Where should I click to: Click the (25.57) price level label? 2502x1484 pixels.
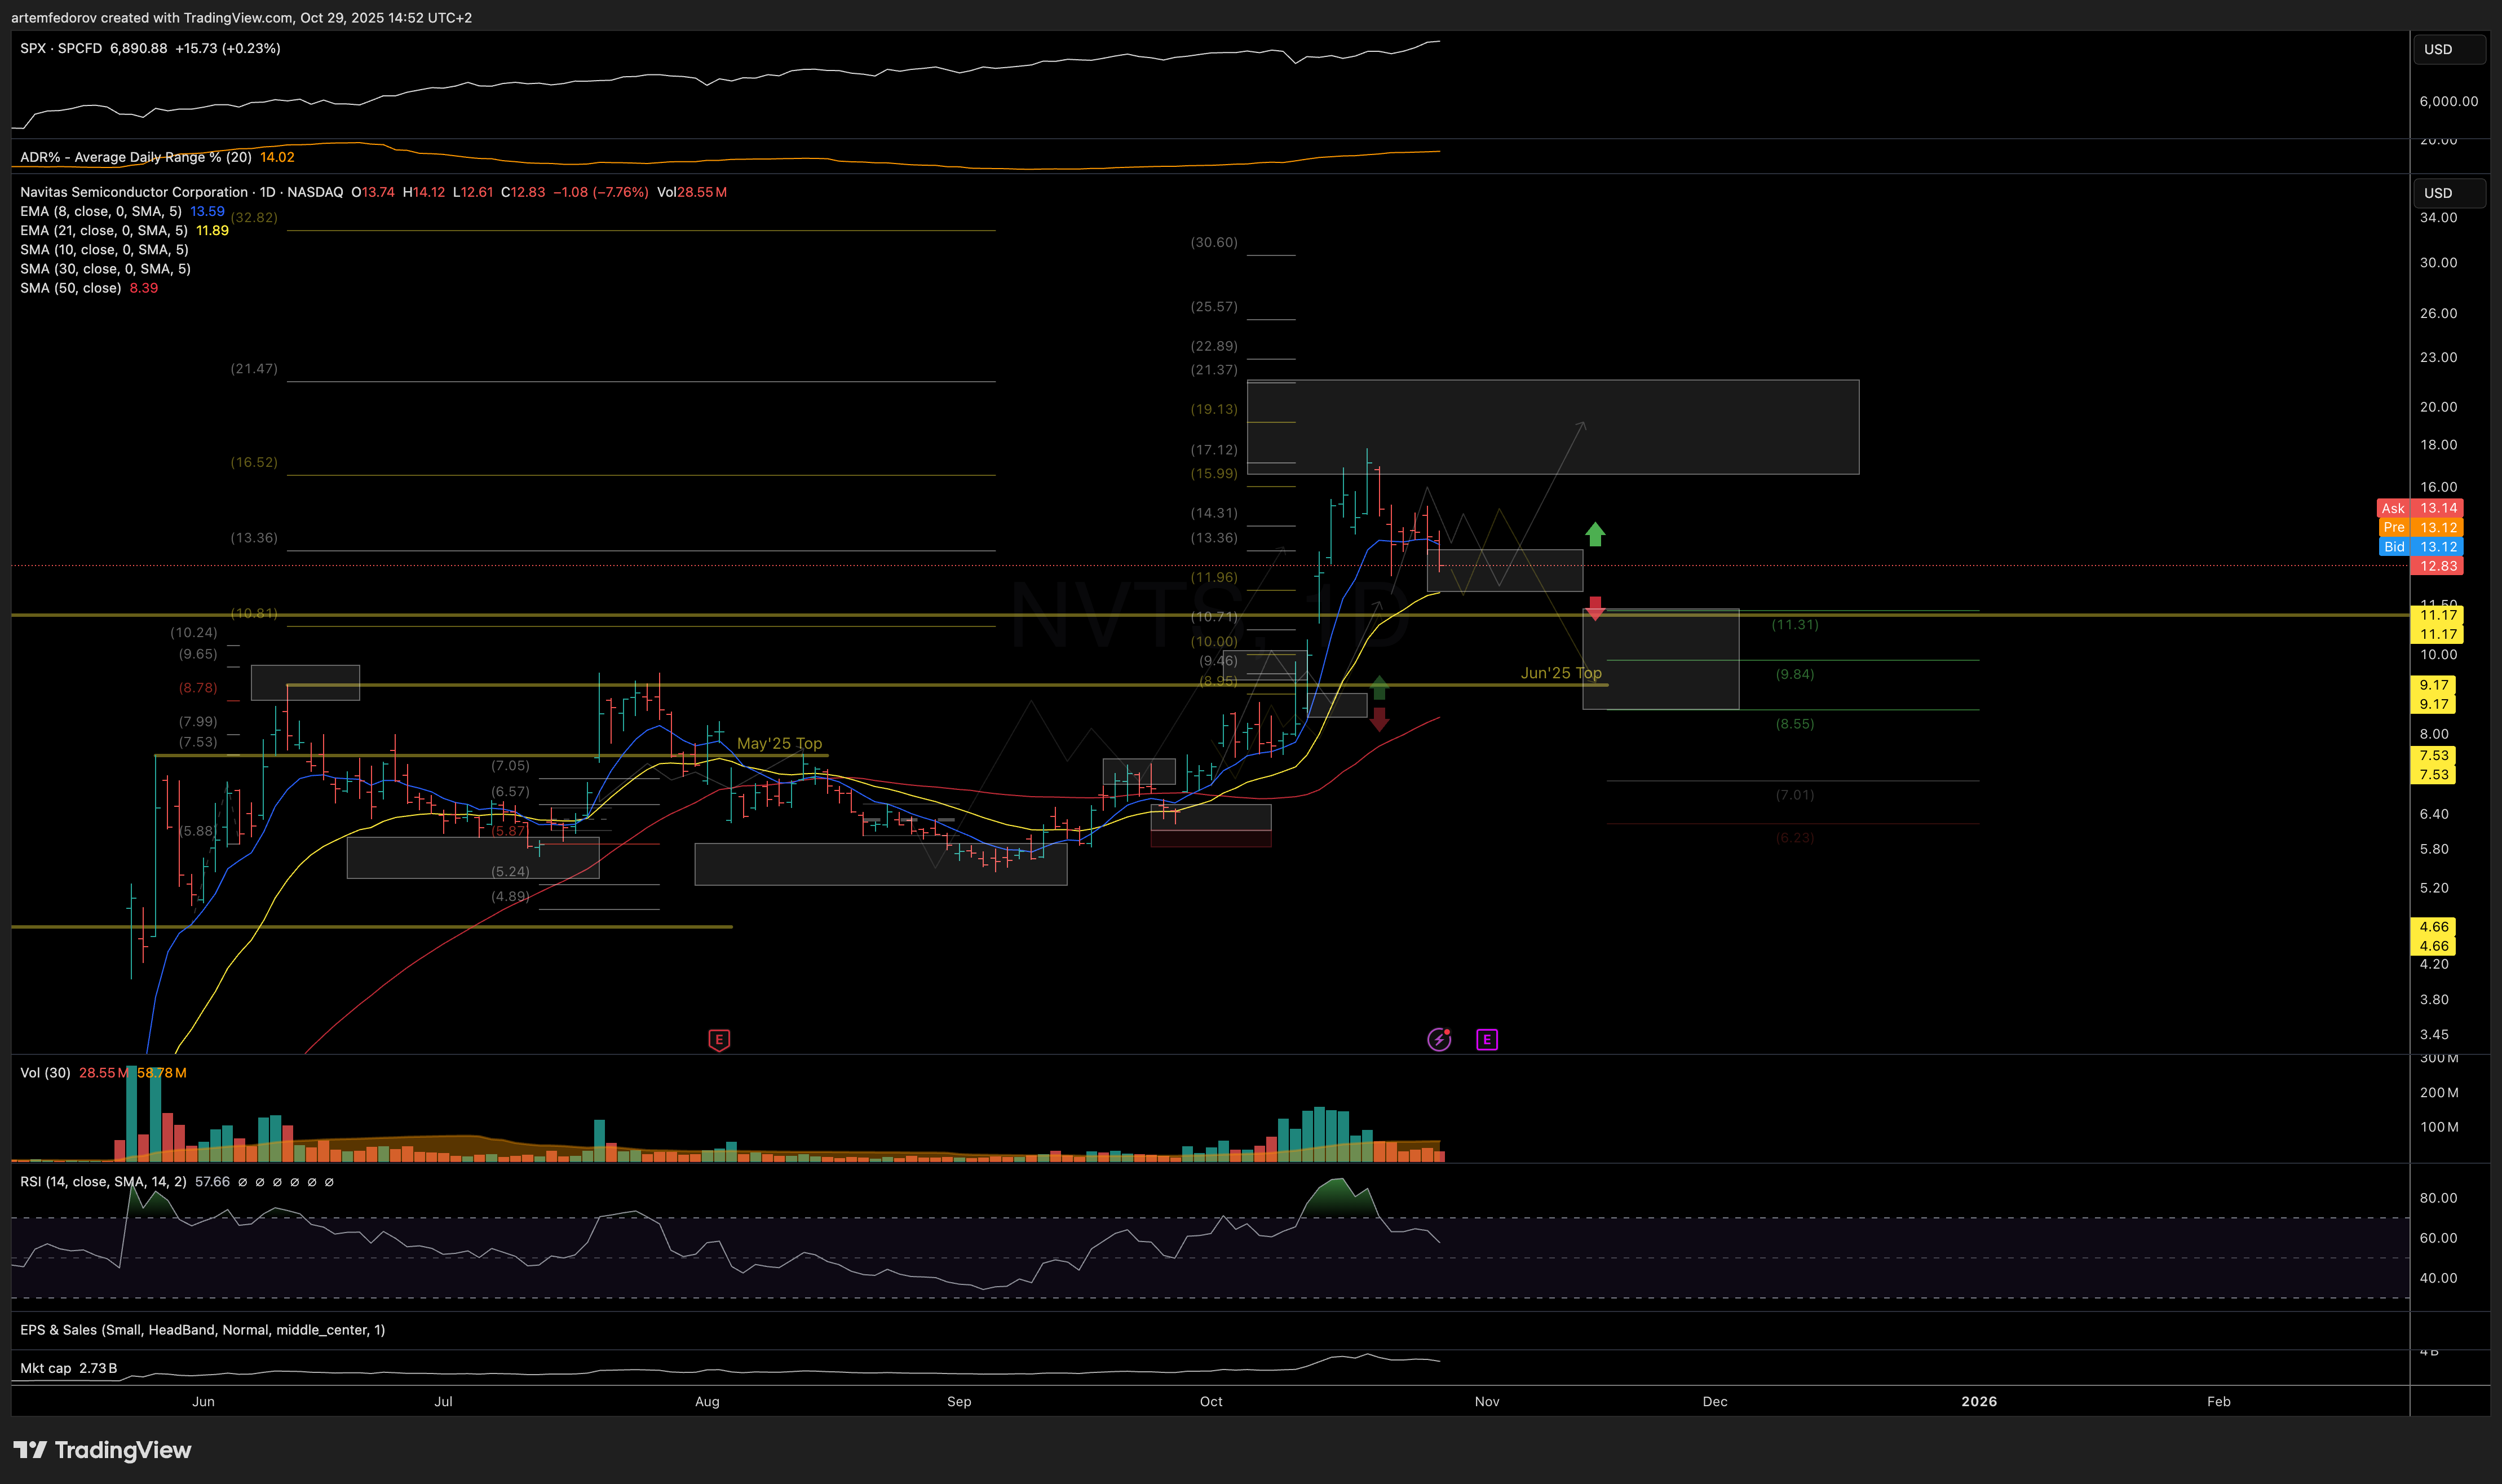pos(1214,306)
